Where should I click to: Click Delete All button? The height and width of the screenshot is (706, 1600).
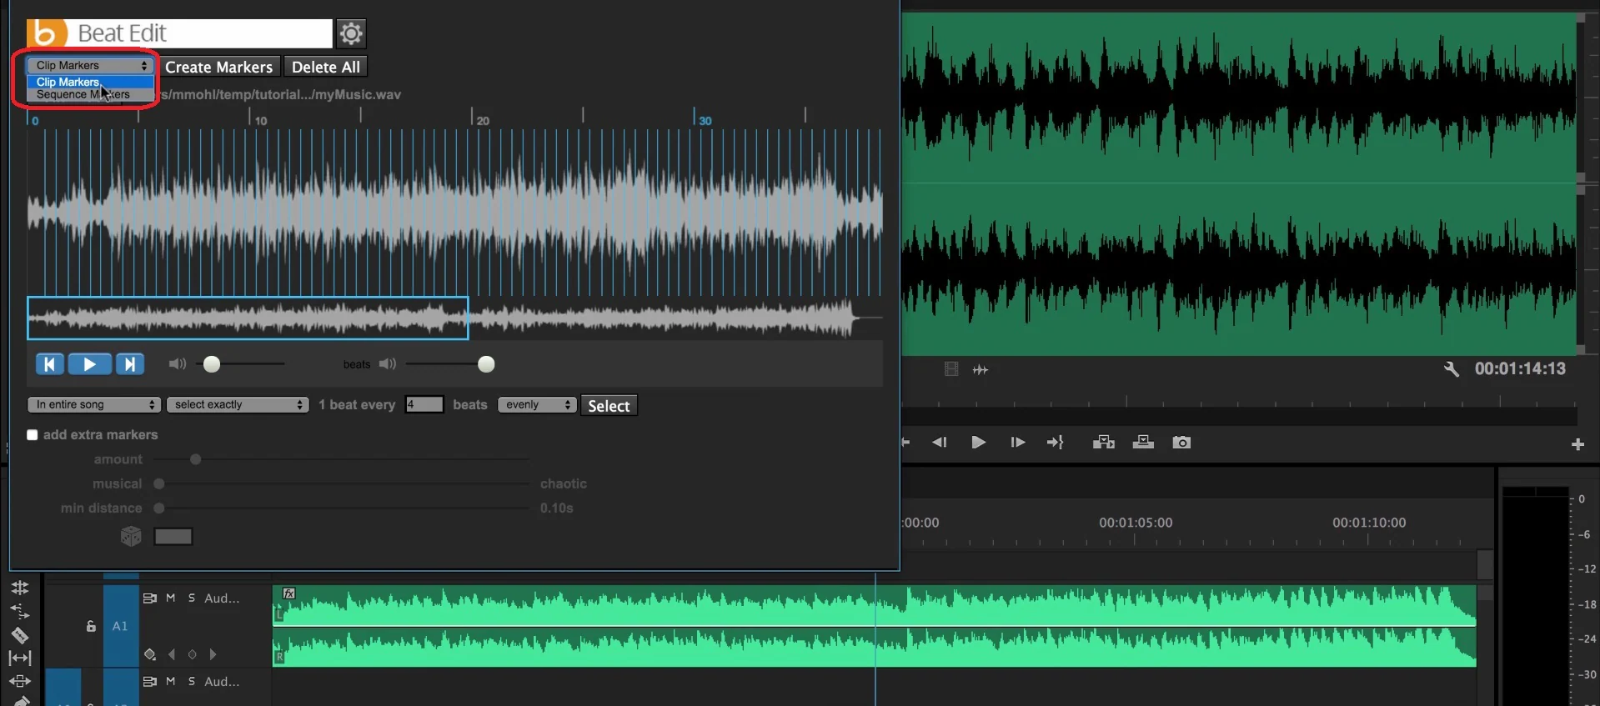point(326,67)
